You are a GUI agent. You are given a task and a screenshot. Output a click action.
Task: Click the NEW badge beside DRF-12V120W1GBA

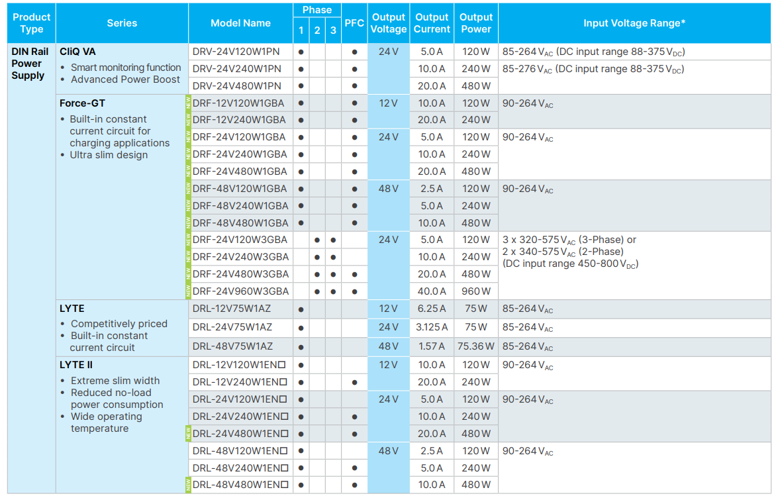[x=188, y=103]
